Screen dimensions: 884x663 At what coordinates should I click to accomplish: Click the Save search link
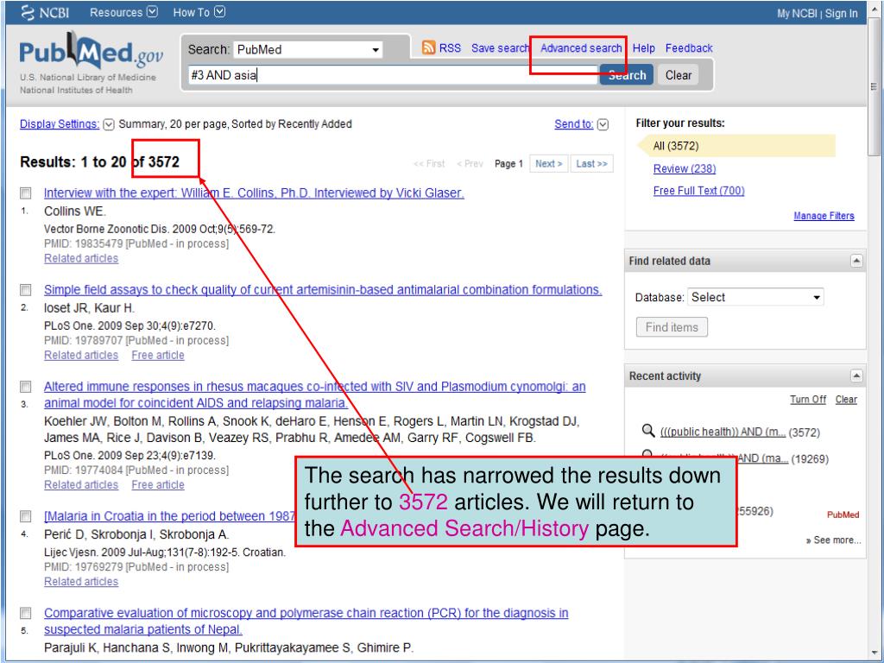click(500, 48)
